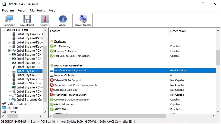221x124 pixels.
Task: Click the right pane vertical scrollbar thumb
Action: click(x=218, y=58)
